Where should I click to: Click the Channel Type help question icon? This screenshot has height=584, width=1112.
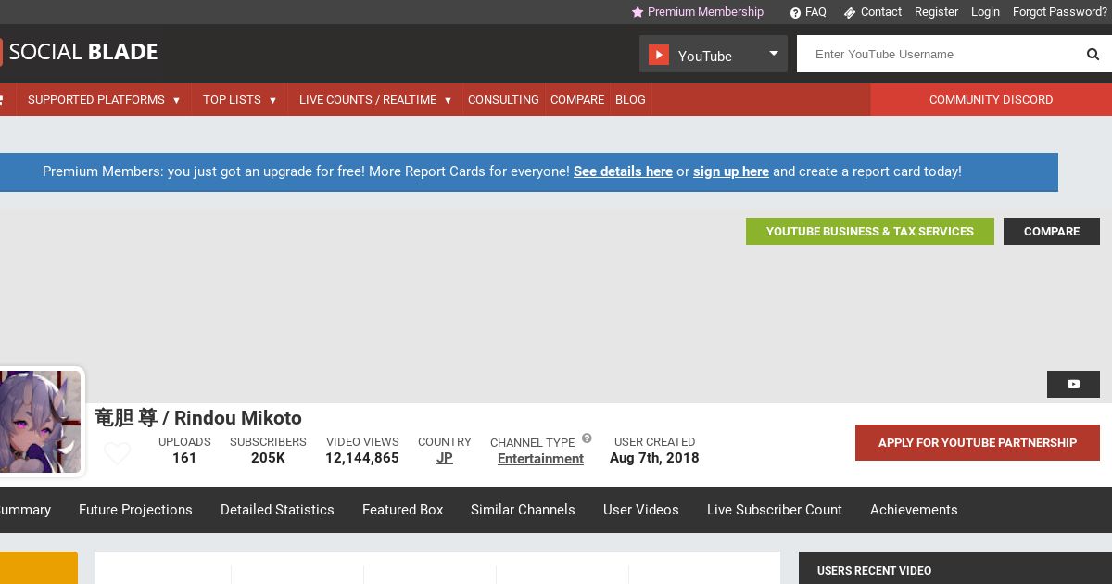pos(587,438)
